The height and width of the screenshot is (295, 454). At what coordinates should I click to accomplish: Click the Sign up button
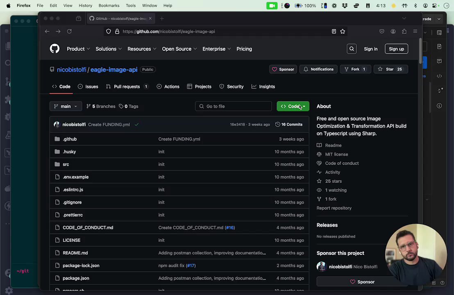pyautogui.click(x=396, y=49)
